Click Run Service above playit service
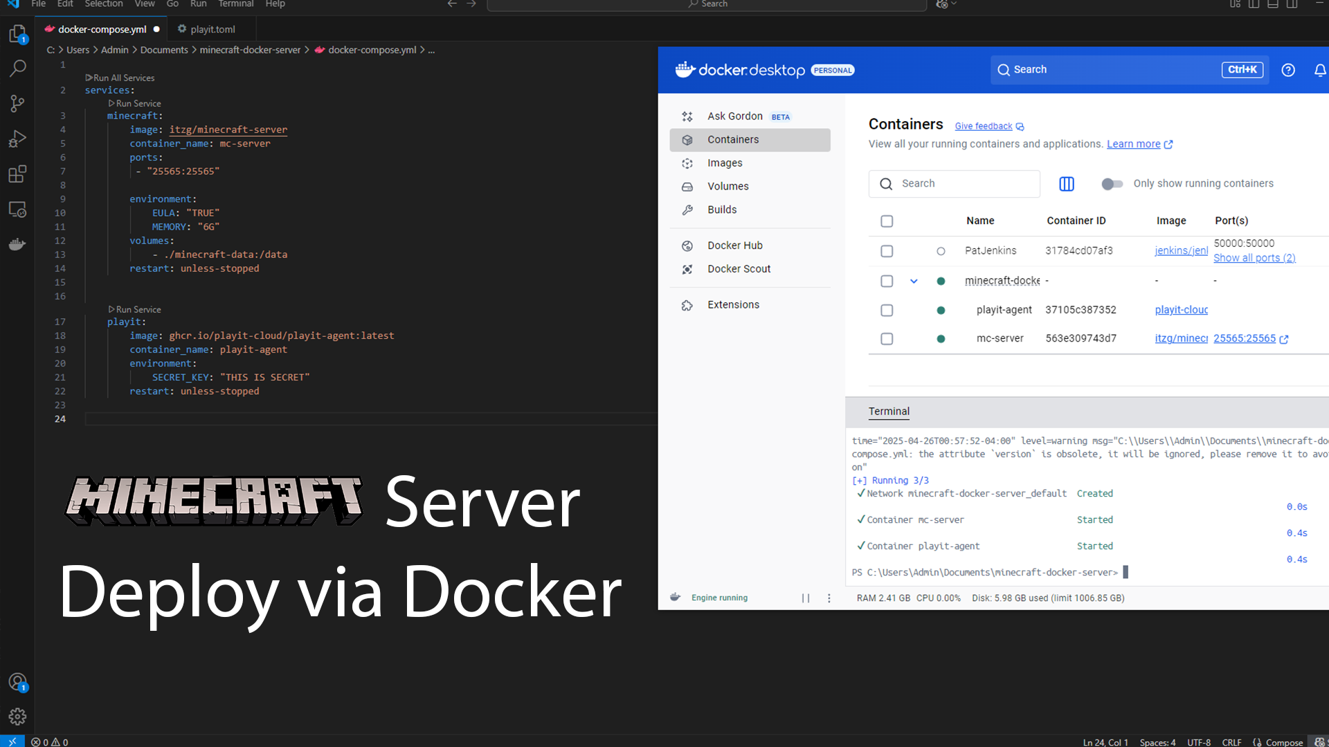 (x=134, y=309)
